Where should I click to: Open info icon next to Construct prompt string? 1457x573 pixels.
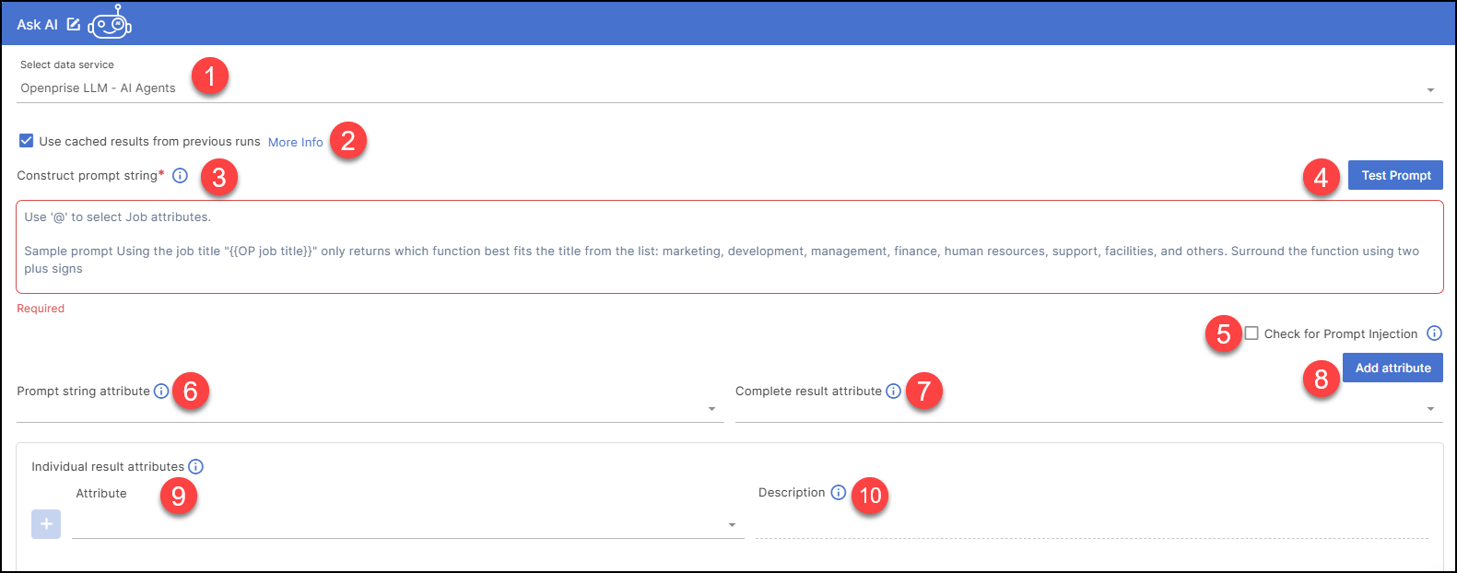pos(181,175)
